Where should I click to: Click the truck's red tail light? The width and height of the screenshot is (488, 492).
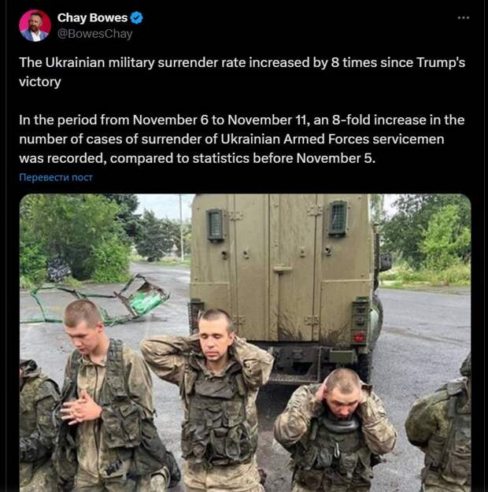pyautogui.click(x=360, y=338)
